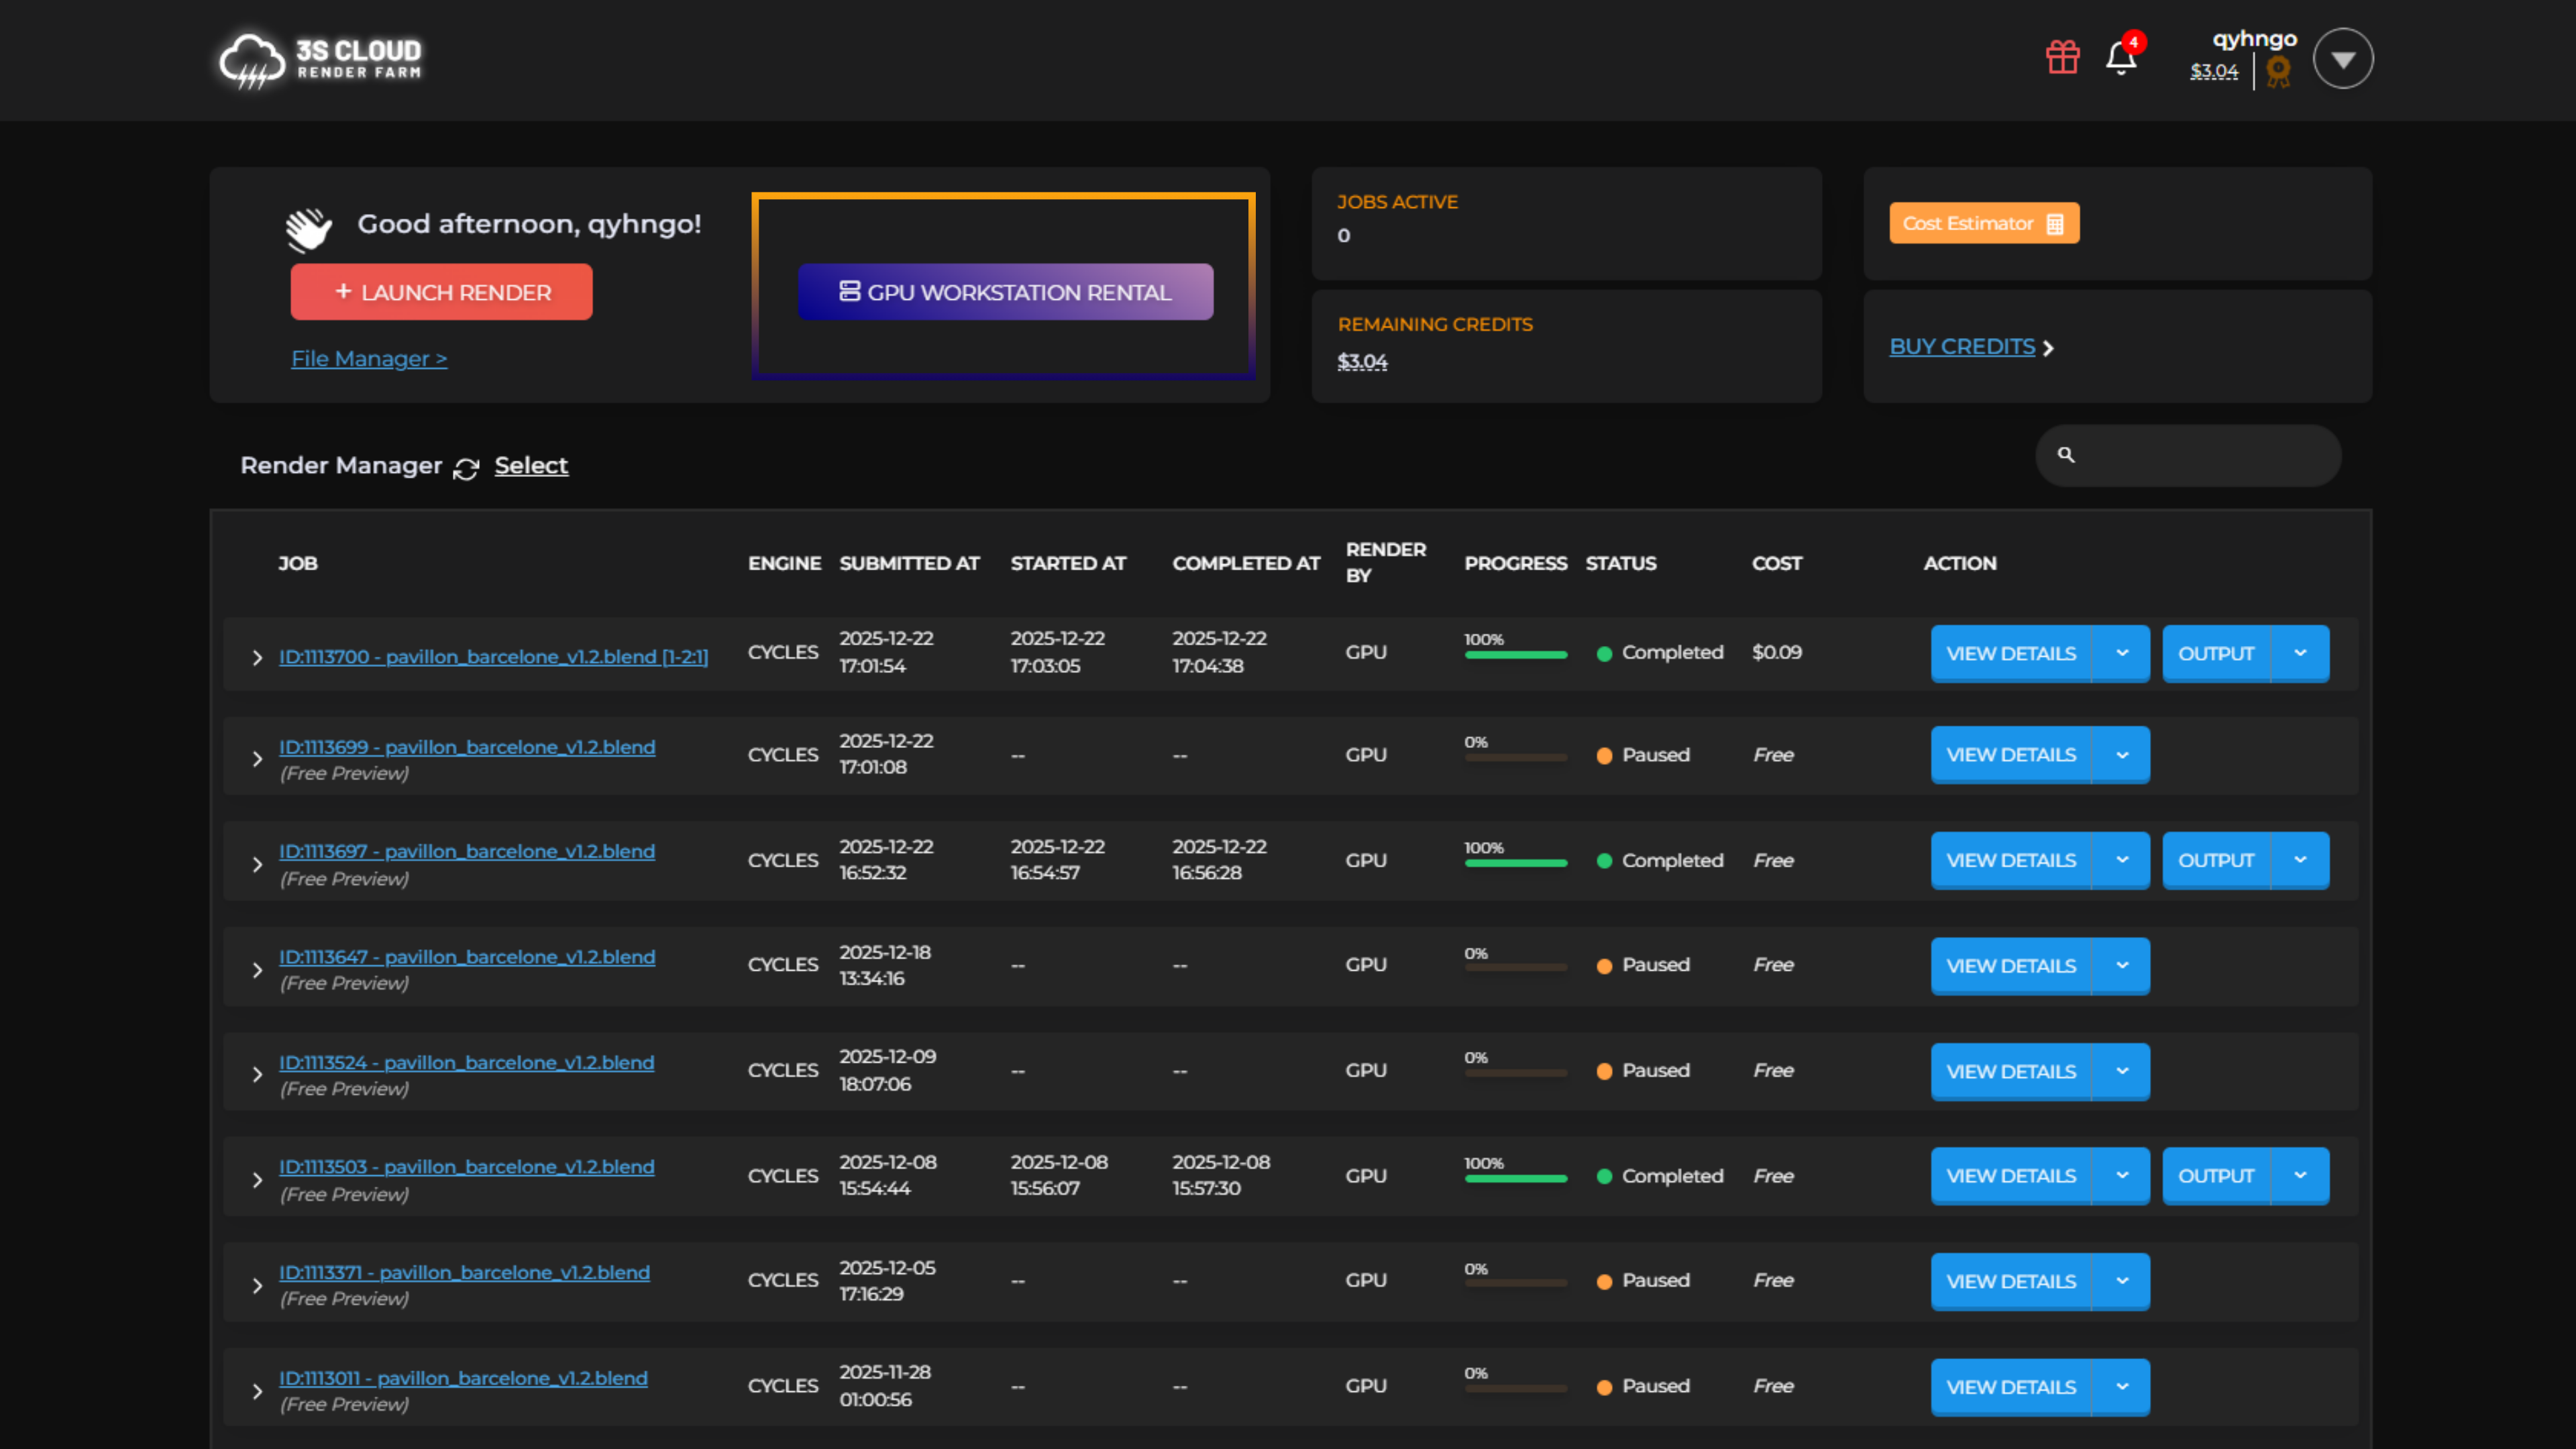Click the Launch Render button
The height and width of the screenshot is (1449, 2576).
441,292
